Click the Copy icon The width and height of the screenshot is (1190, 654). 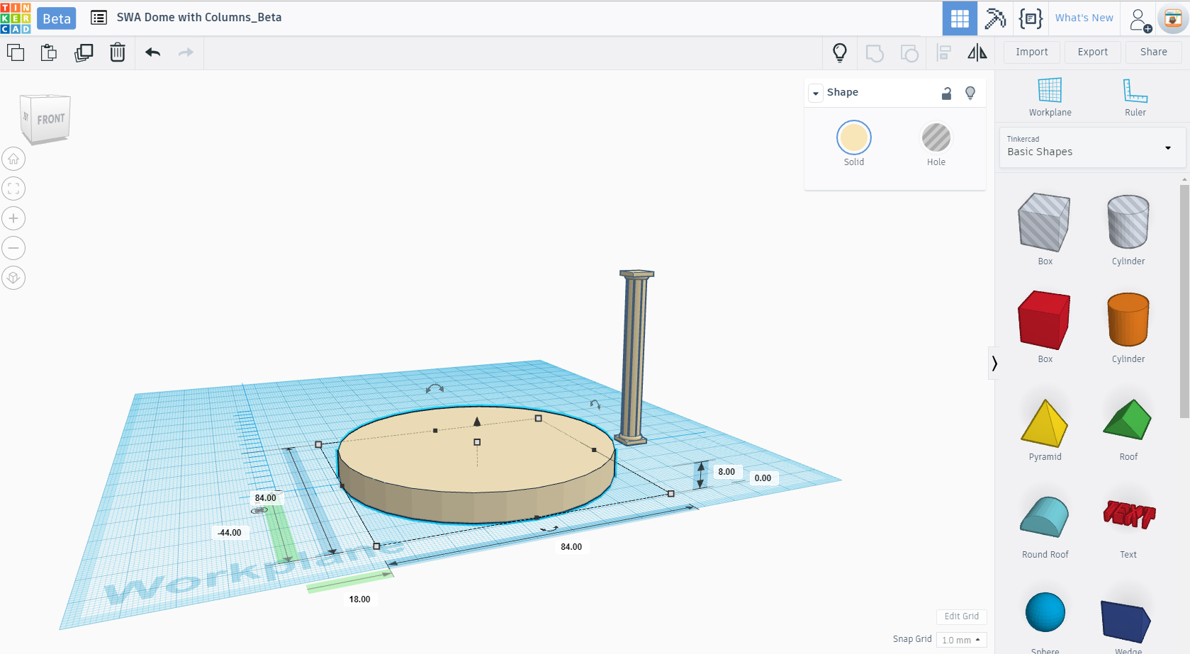point(16,52)
